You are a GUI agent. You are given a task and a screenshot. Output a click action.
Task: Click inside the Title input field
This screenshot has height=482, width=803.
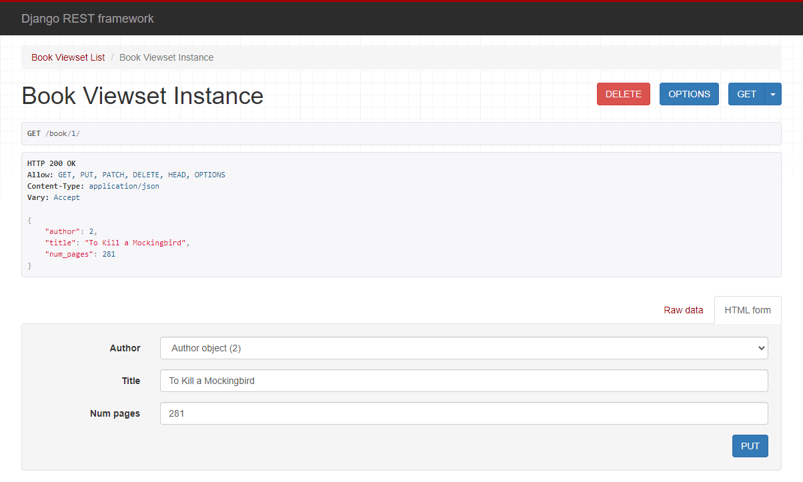pyautogui.click(x=464, y=381)
